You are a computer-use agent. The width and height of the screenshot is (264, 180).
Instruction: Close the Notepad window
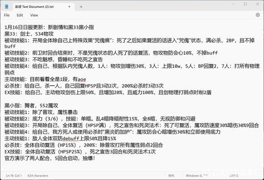click(x=258, y=4)
